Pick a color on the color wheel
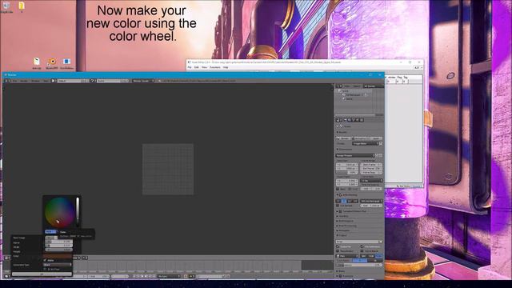Screen dimensions: 512x288 [59, 212]
